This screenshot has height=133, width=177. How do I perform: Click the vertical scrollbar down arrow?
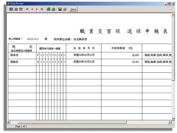[x=173, y=119]
